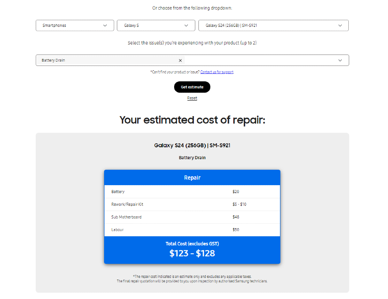Click the model dropdown chevron icon
Screen dimensions: 388x299
340,26
